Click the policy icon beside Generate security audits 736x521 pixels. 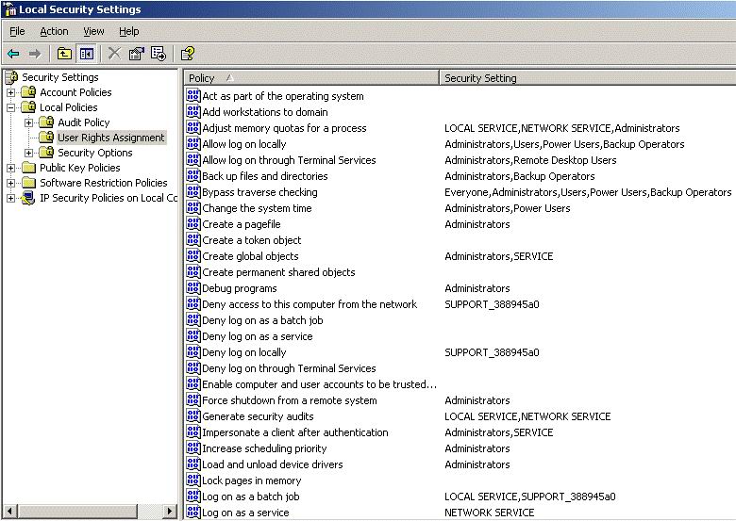(192, 416)
